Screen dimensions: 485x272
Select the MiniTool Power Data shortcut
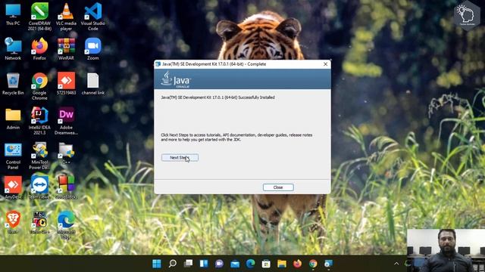[39, 156]
